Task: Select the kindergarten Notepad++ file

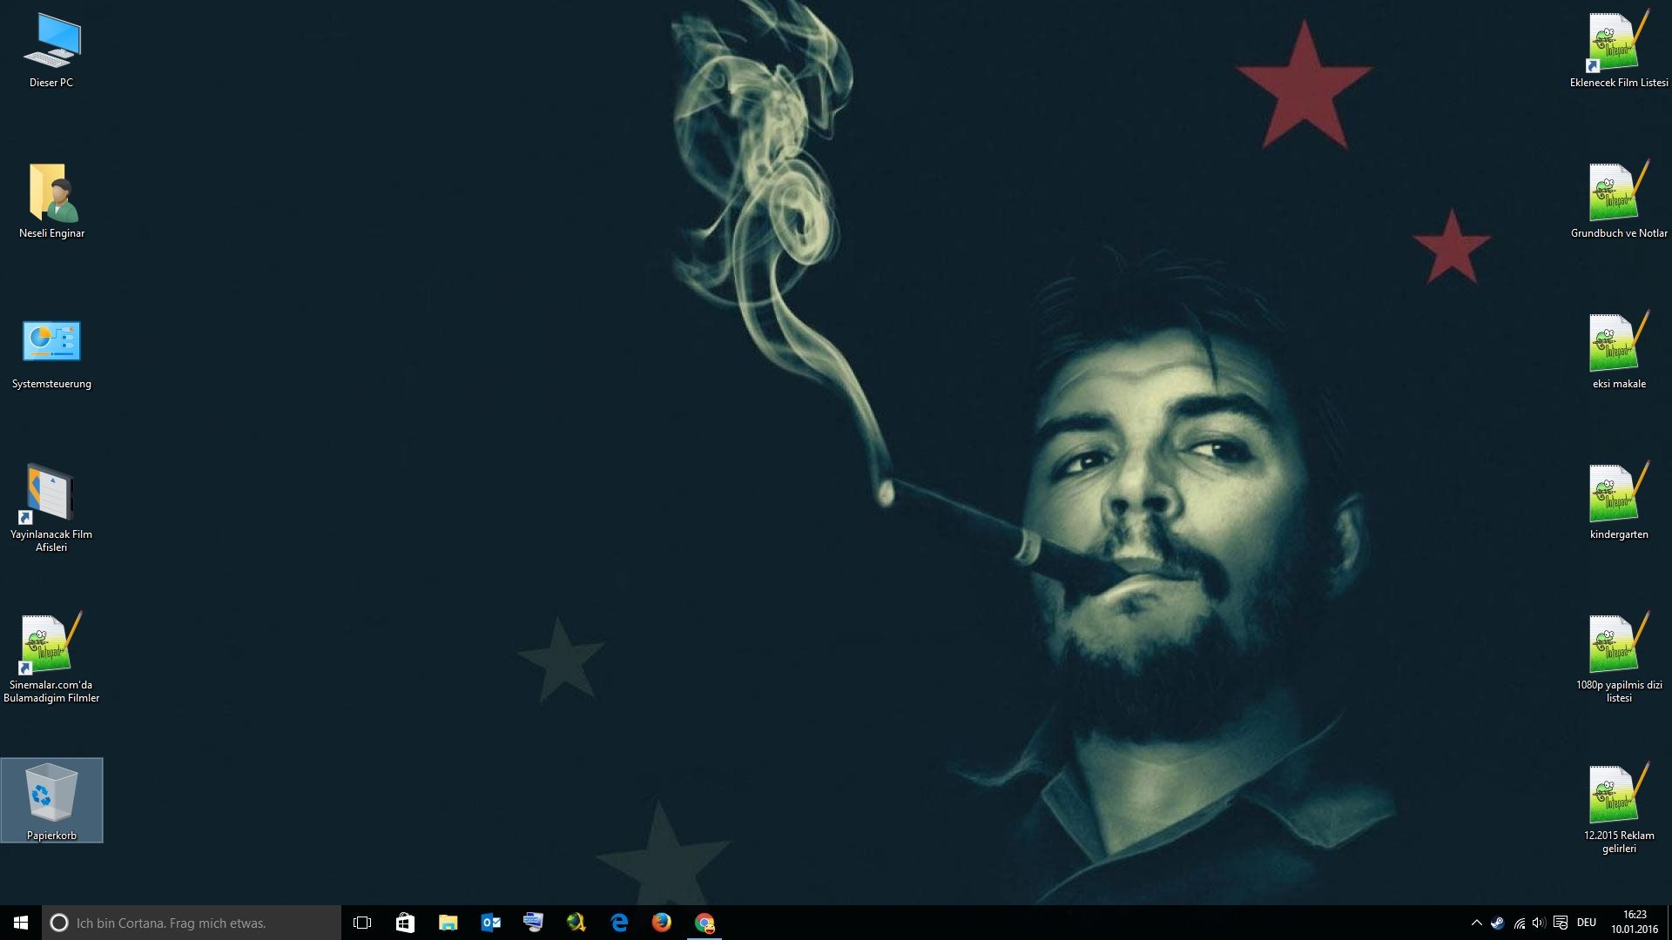Action: pos(1618,501)
